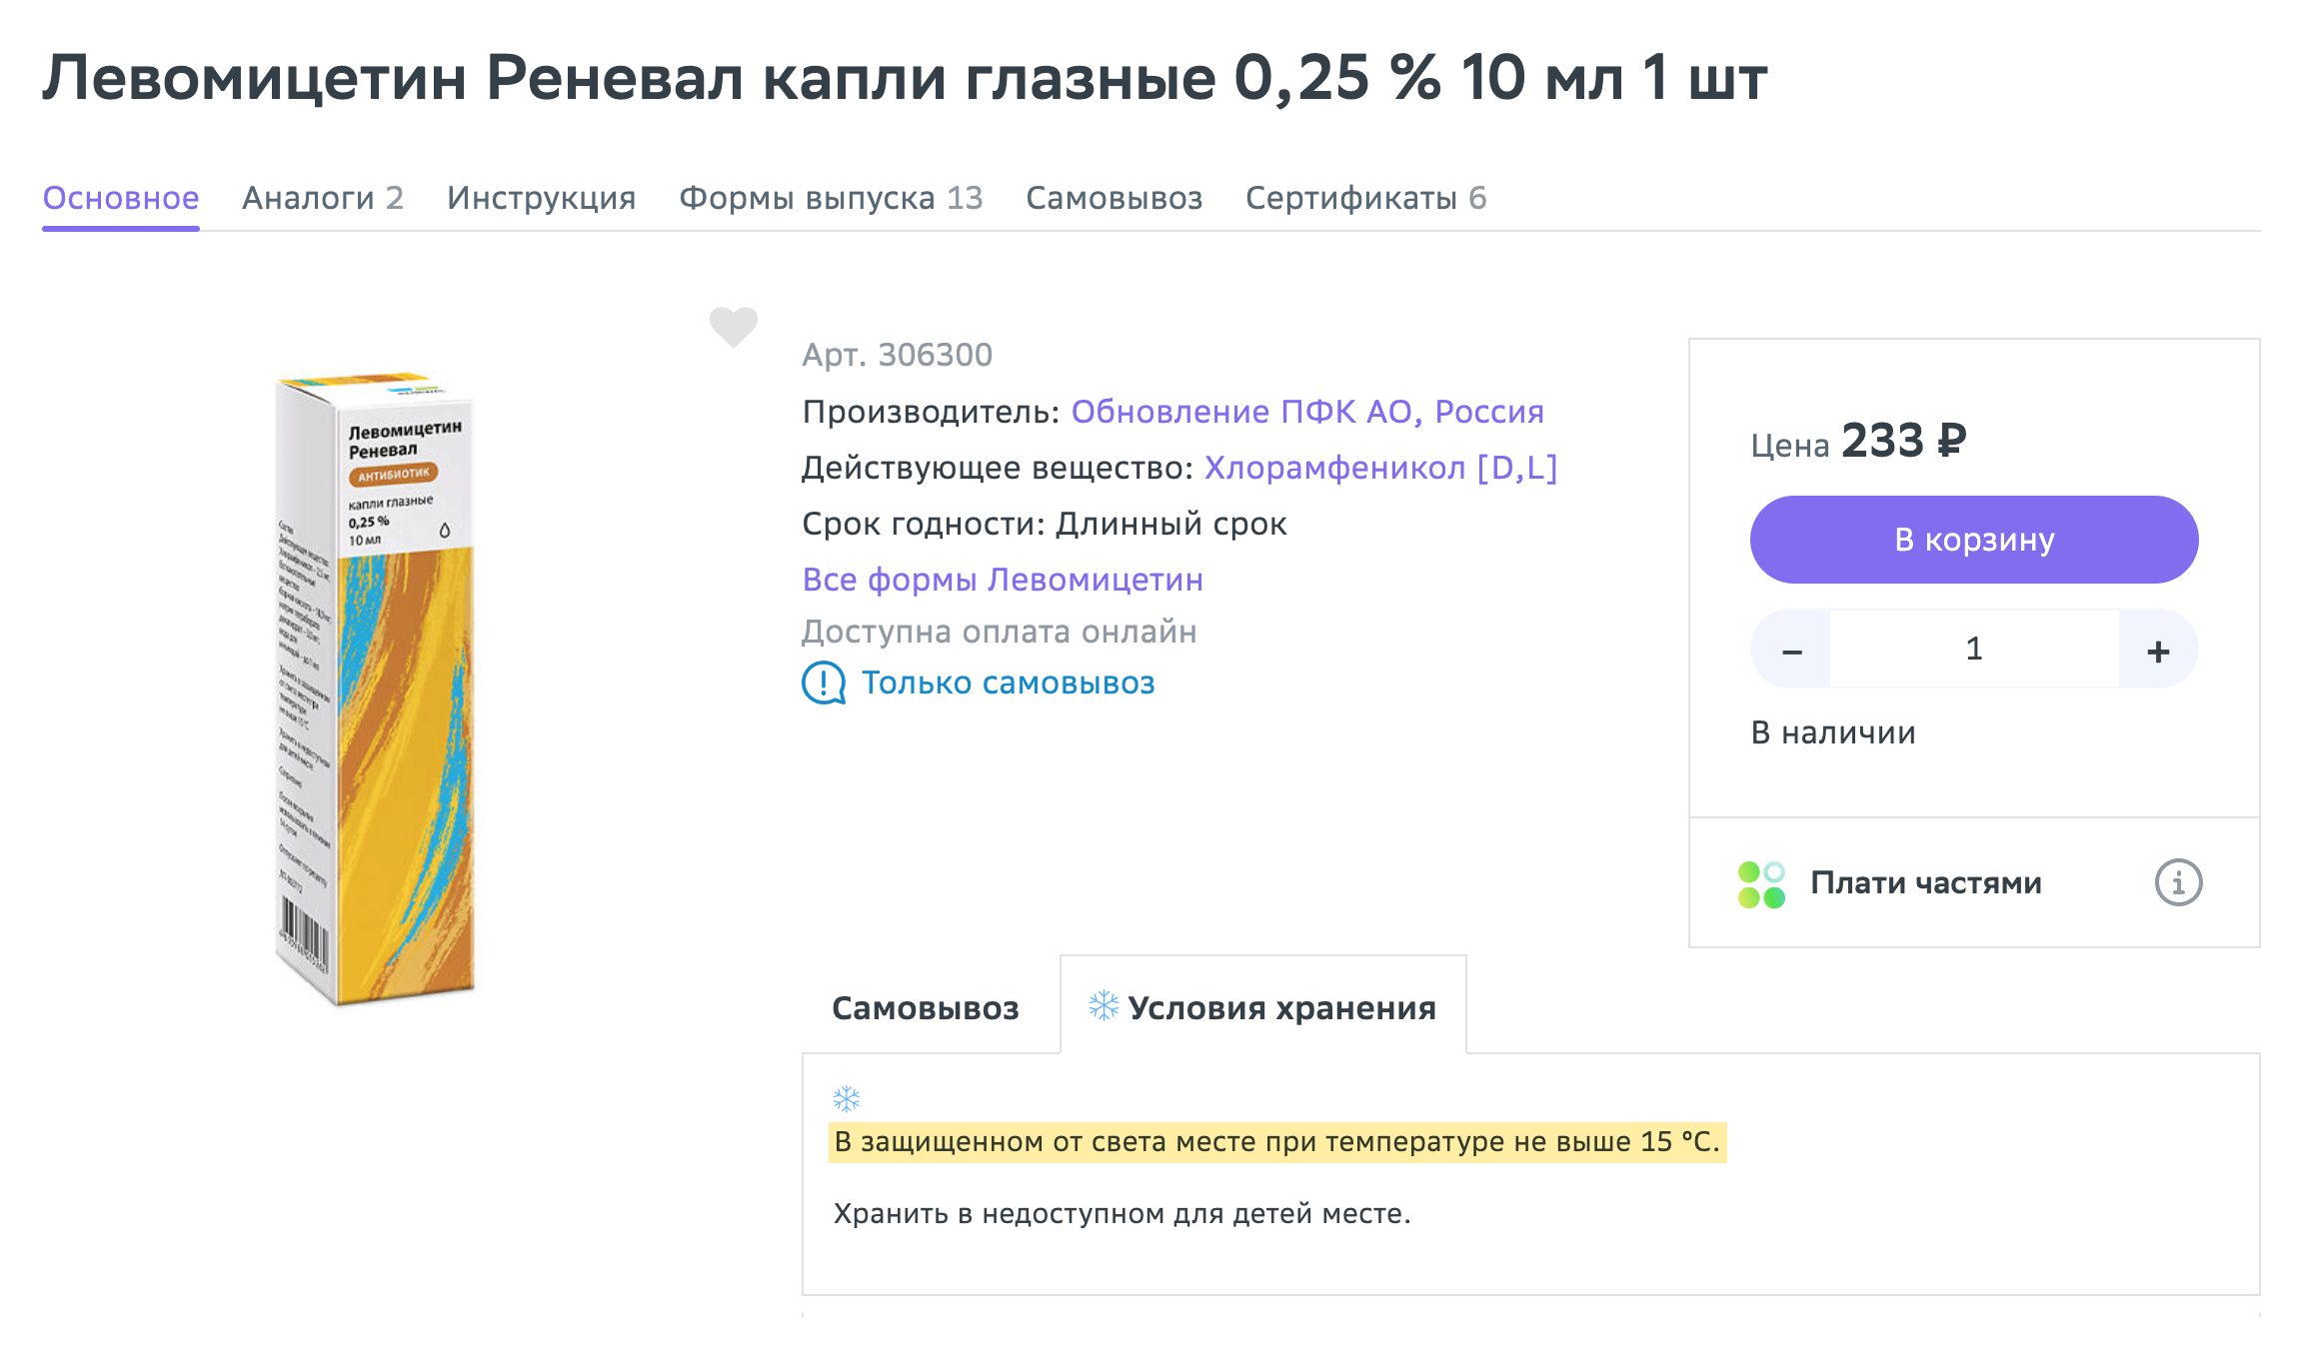
Task: Click Срок годности: Длинный срок text
Action: [x=1045, y=524]
